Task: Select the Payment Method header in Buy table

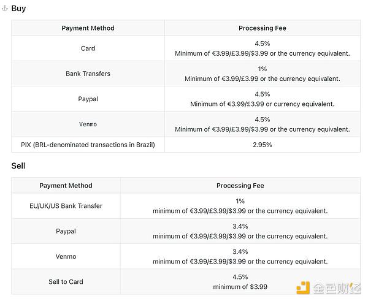Action: click(x=88, y=28)
